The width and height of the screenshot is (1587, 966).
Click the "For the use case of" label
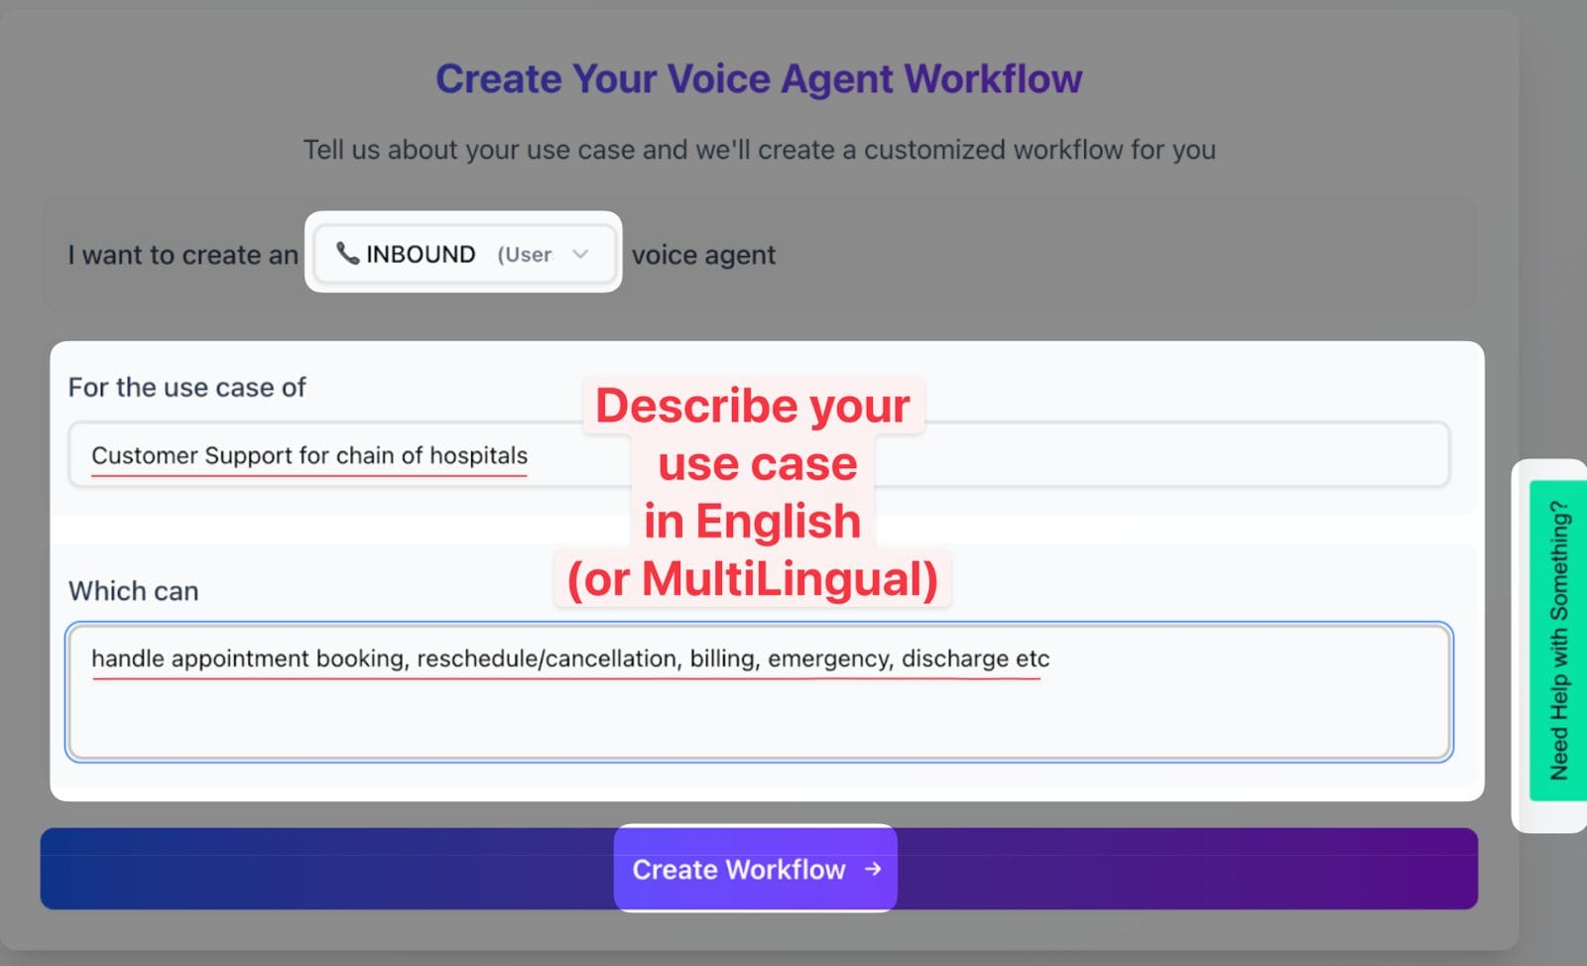(186, 387)
